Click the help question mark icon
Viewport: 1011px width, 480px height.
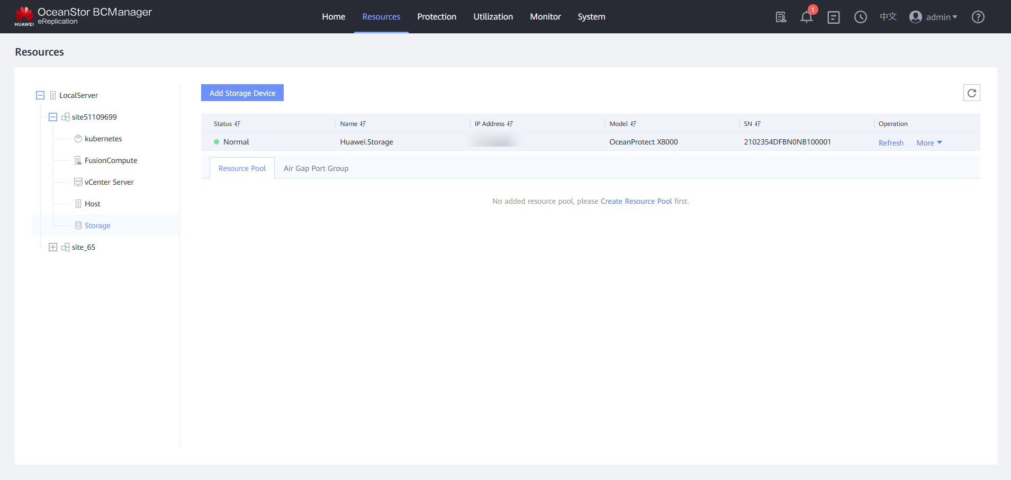[x=978, y=17]
